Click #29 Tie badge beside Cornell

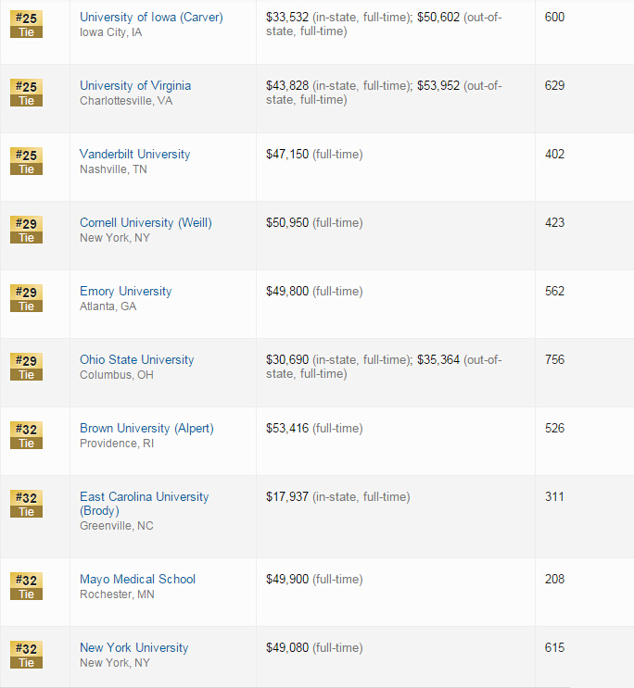tap(26, 230)
